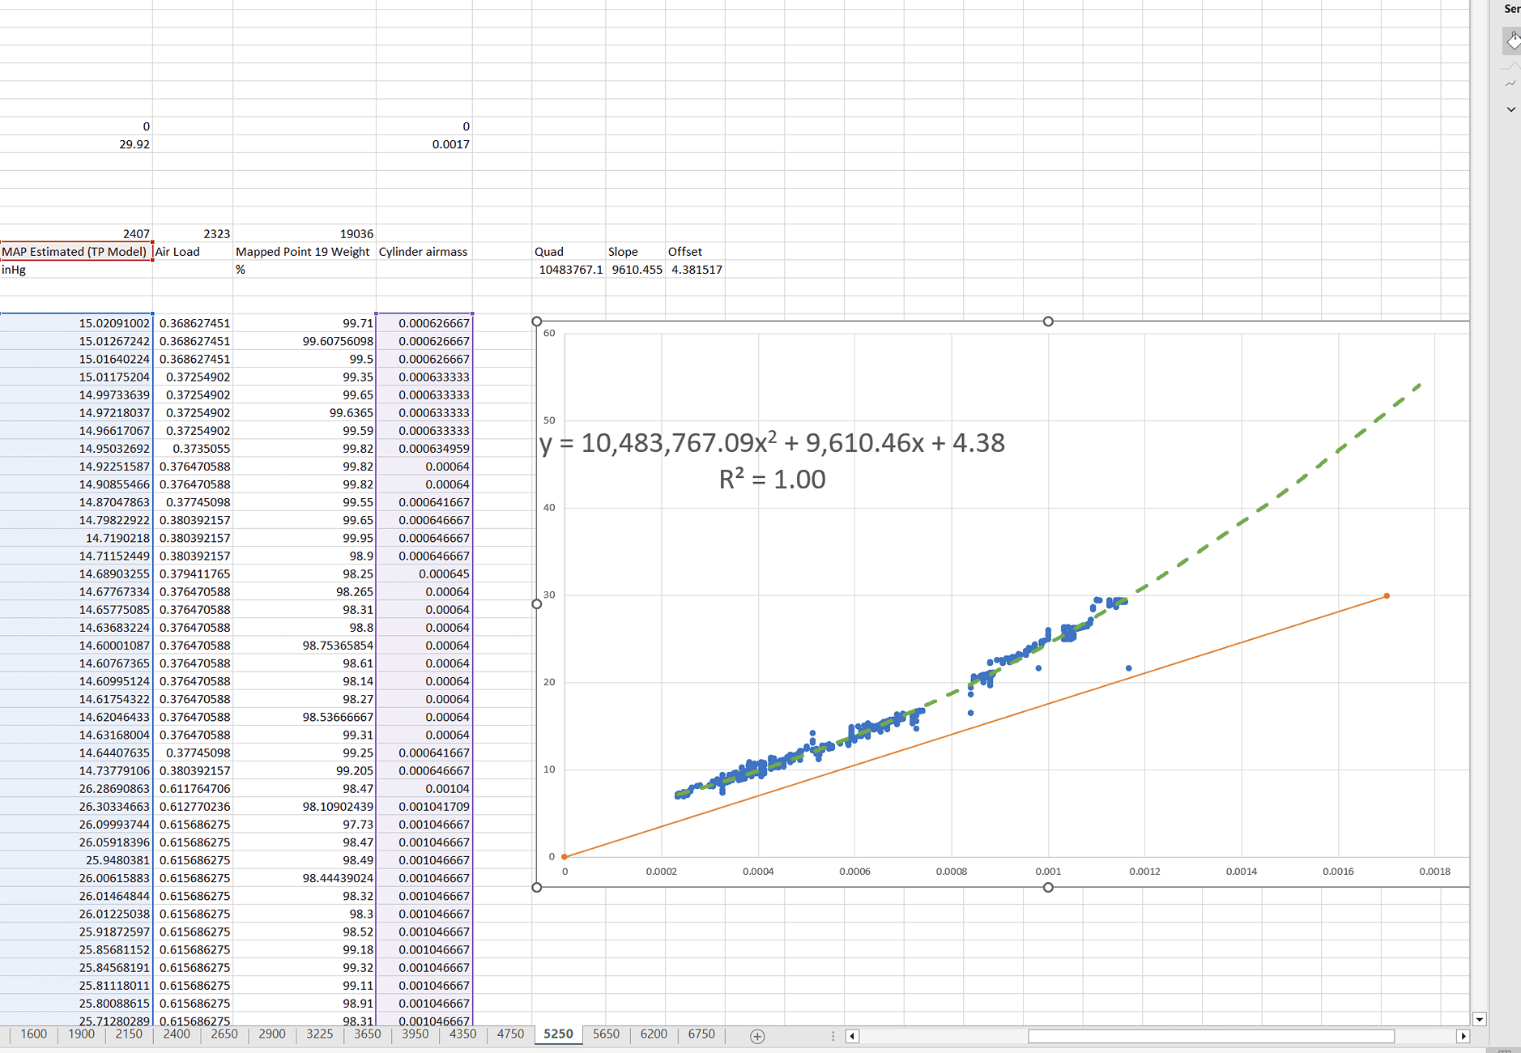Select the Mapped Point 19 Weight header
Screen dimensions: 1521x1053
[x=305, y=252]
